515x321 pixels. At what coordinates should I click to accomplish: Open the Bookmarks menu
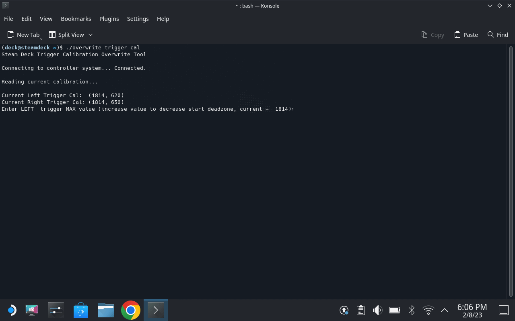(76, 19)
